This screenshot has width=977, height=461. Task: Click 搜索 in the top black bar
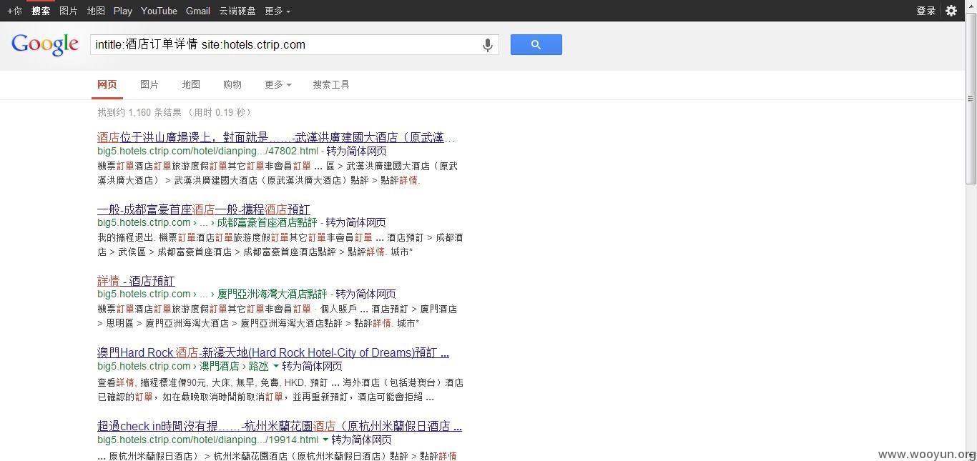tap(41, 11)
